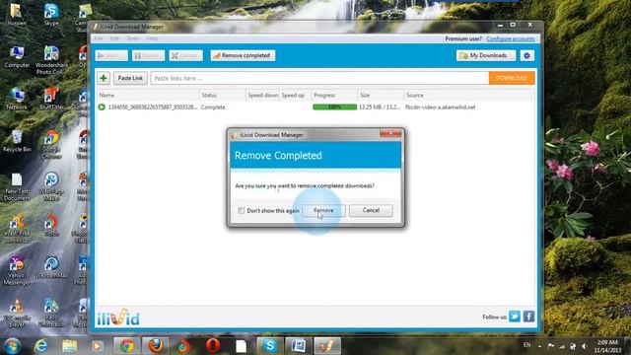The height and width of the screenshot is (355, 631).
Task: Click the Remove completed toolbar button
Action: pos(243,55)
